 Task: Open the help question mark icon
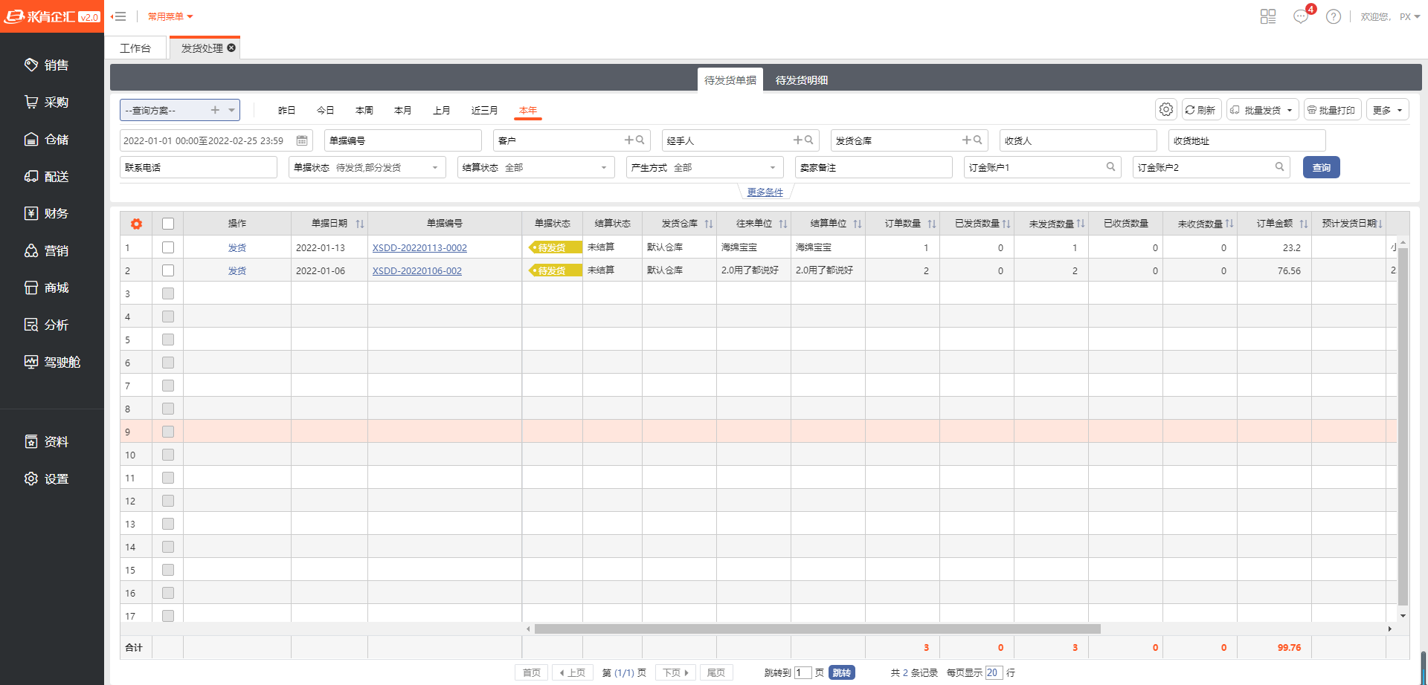[x=1334, y=16]
